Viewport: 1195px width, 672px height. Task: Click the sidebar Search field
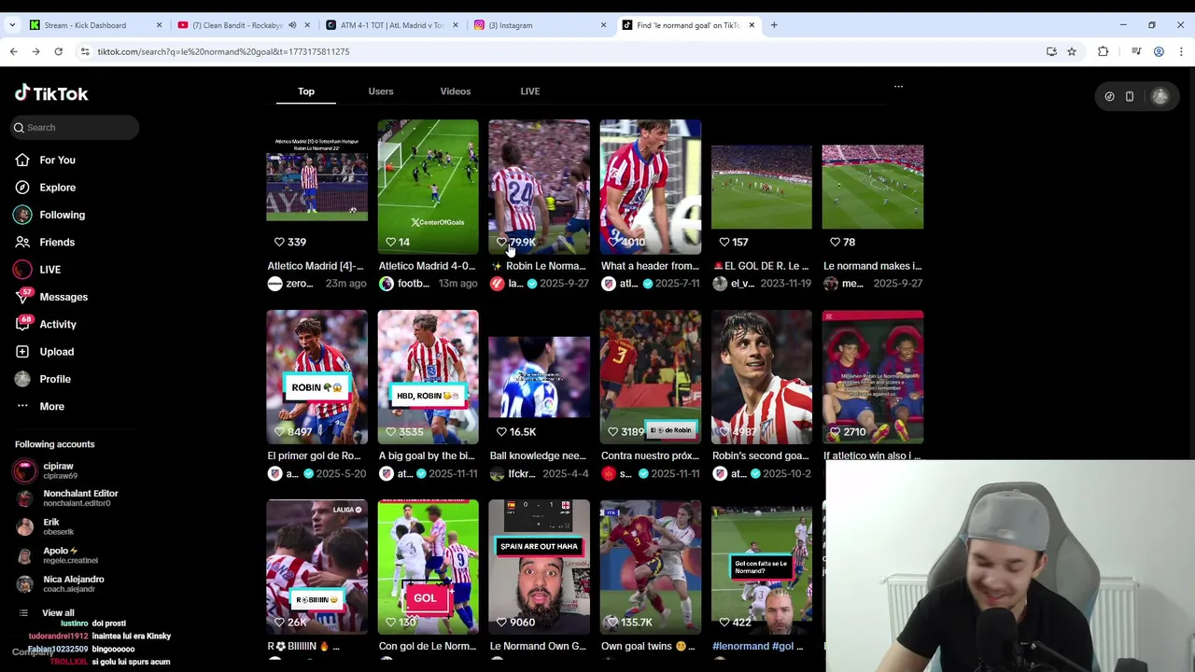pos(75,127)
